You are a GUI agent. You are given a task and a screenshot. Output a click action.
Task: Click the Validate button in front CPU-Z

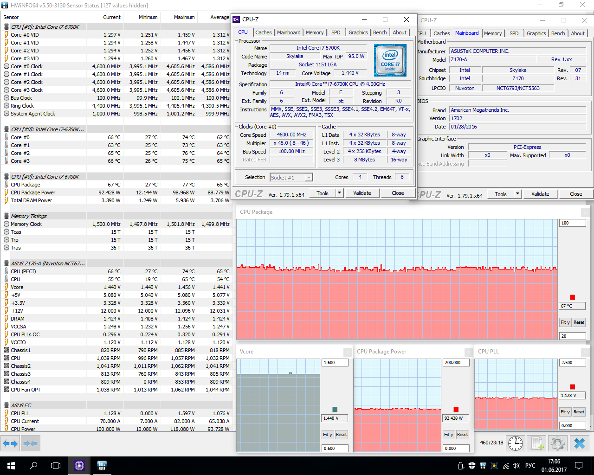(362, 193)
